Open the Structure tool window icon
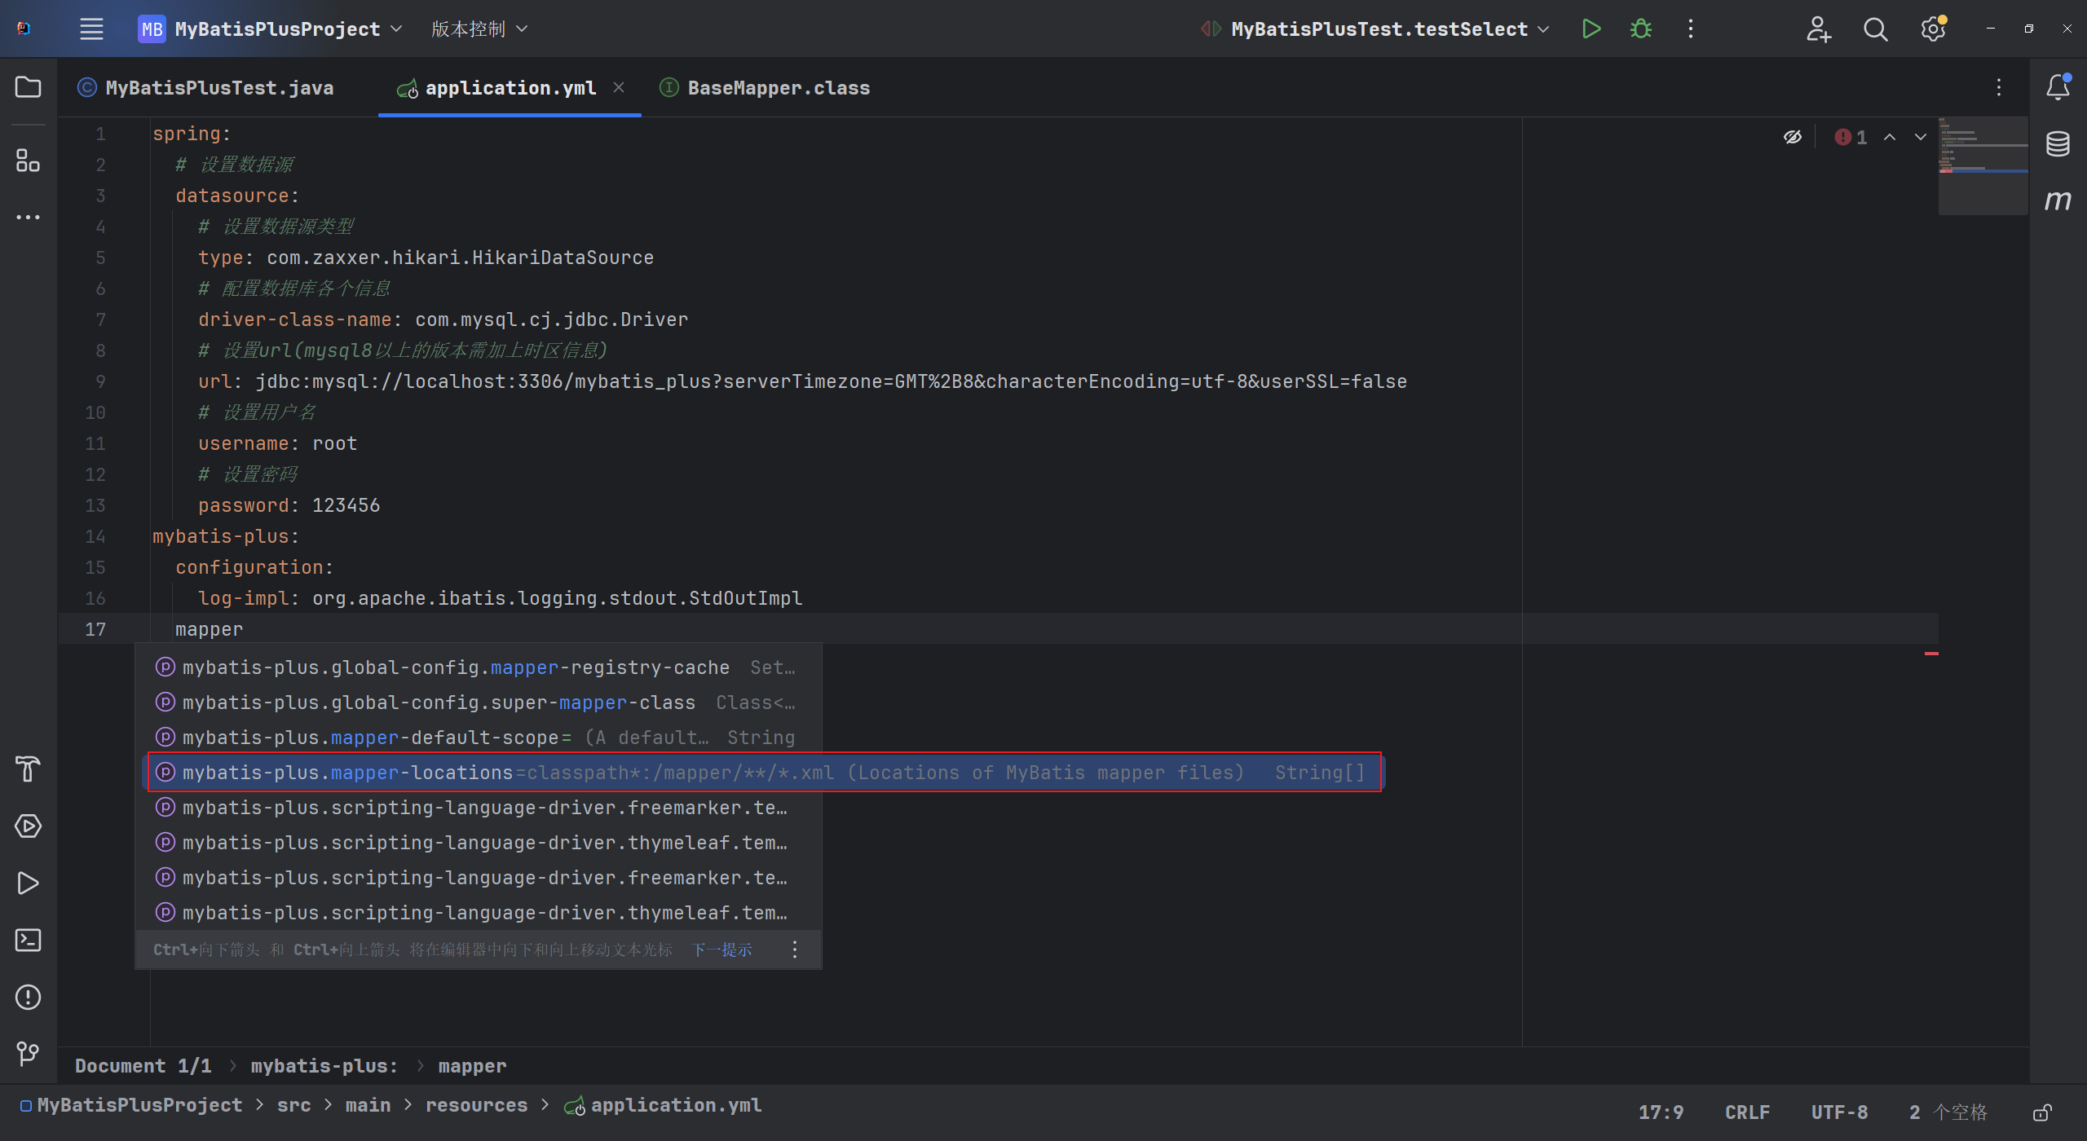The image size is (2087, 1141). (29, 161)
